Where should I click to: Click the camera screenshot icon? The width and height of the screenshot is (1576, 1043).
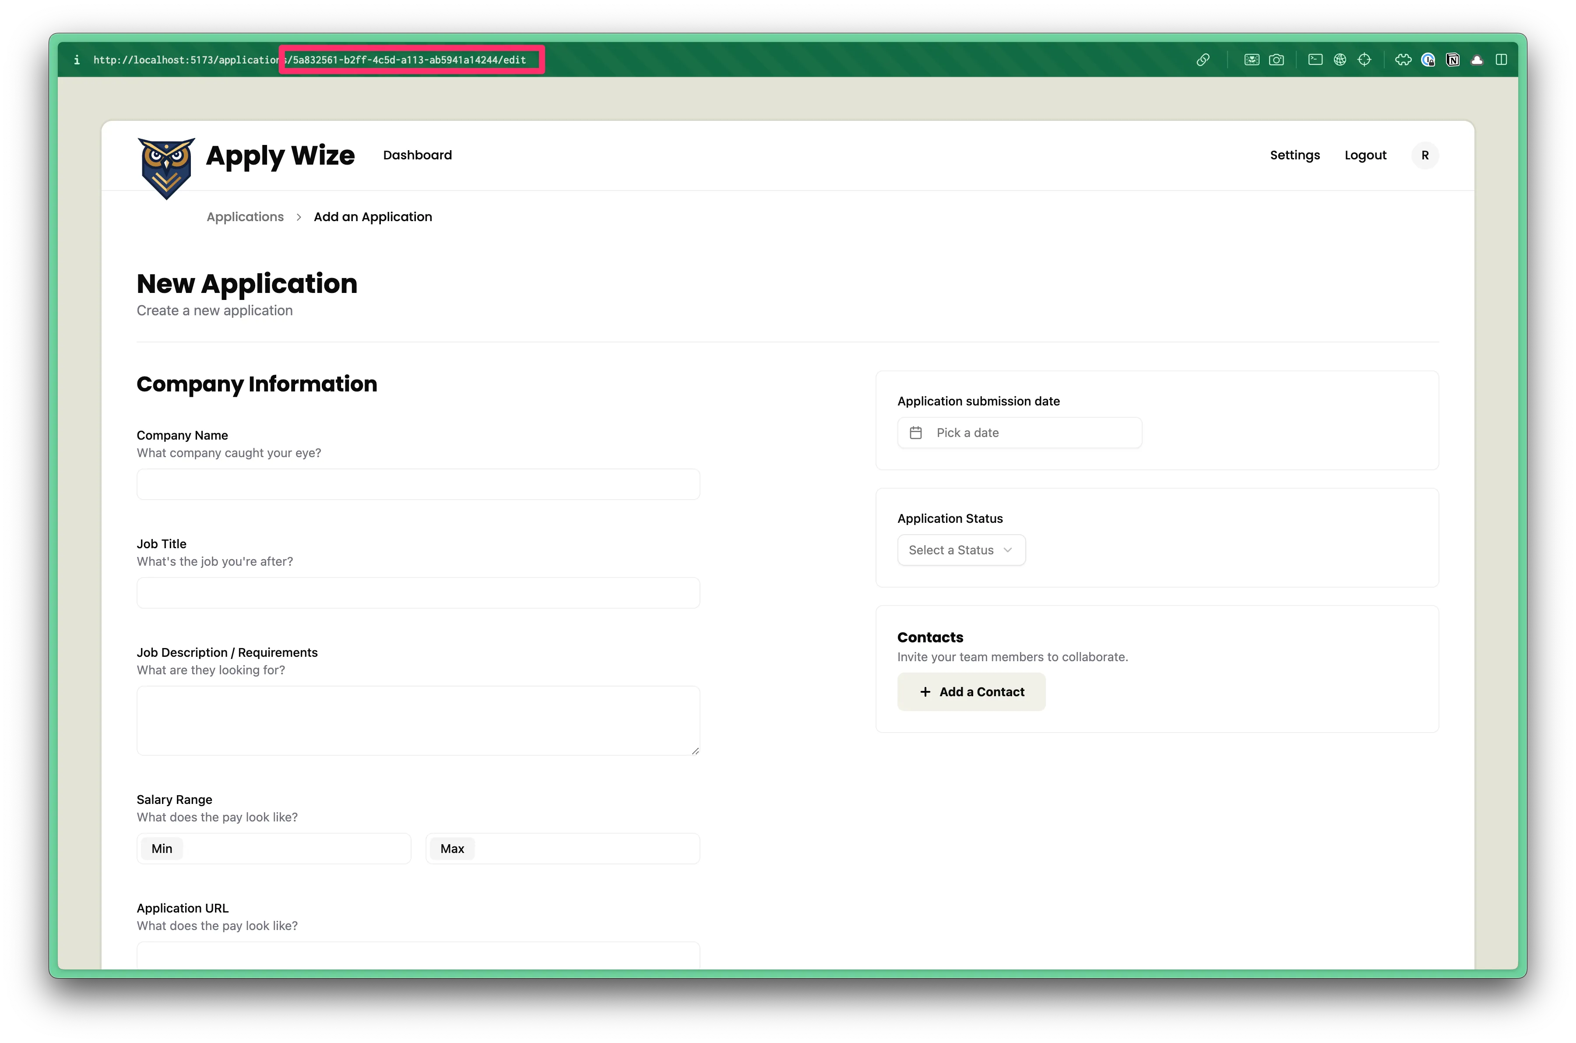click(x=1276, y=60)
